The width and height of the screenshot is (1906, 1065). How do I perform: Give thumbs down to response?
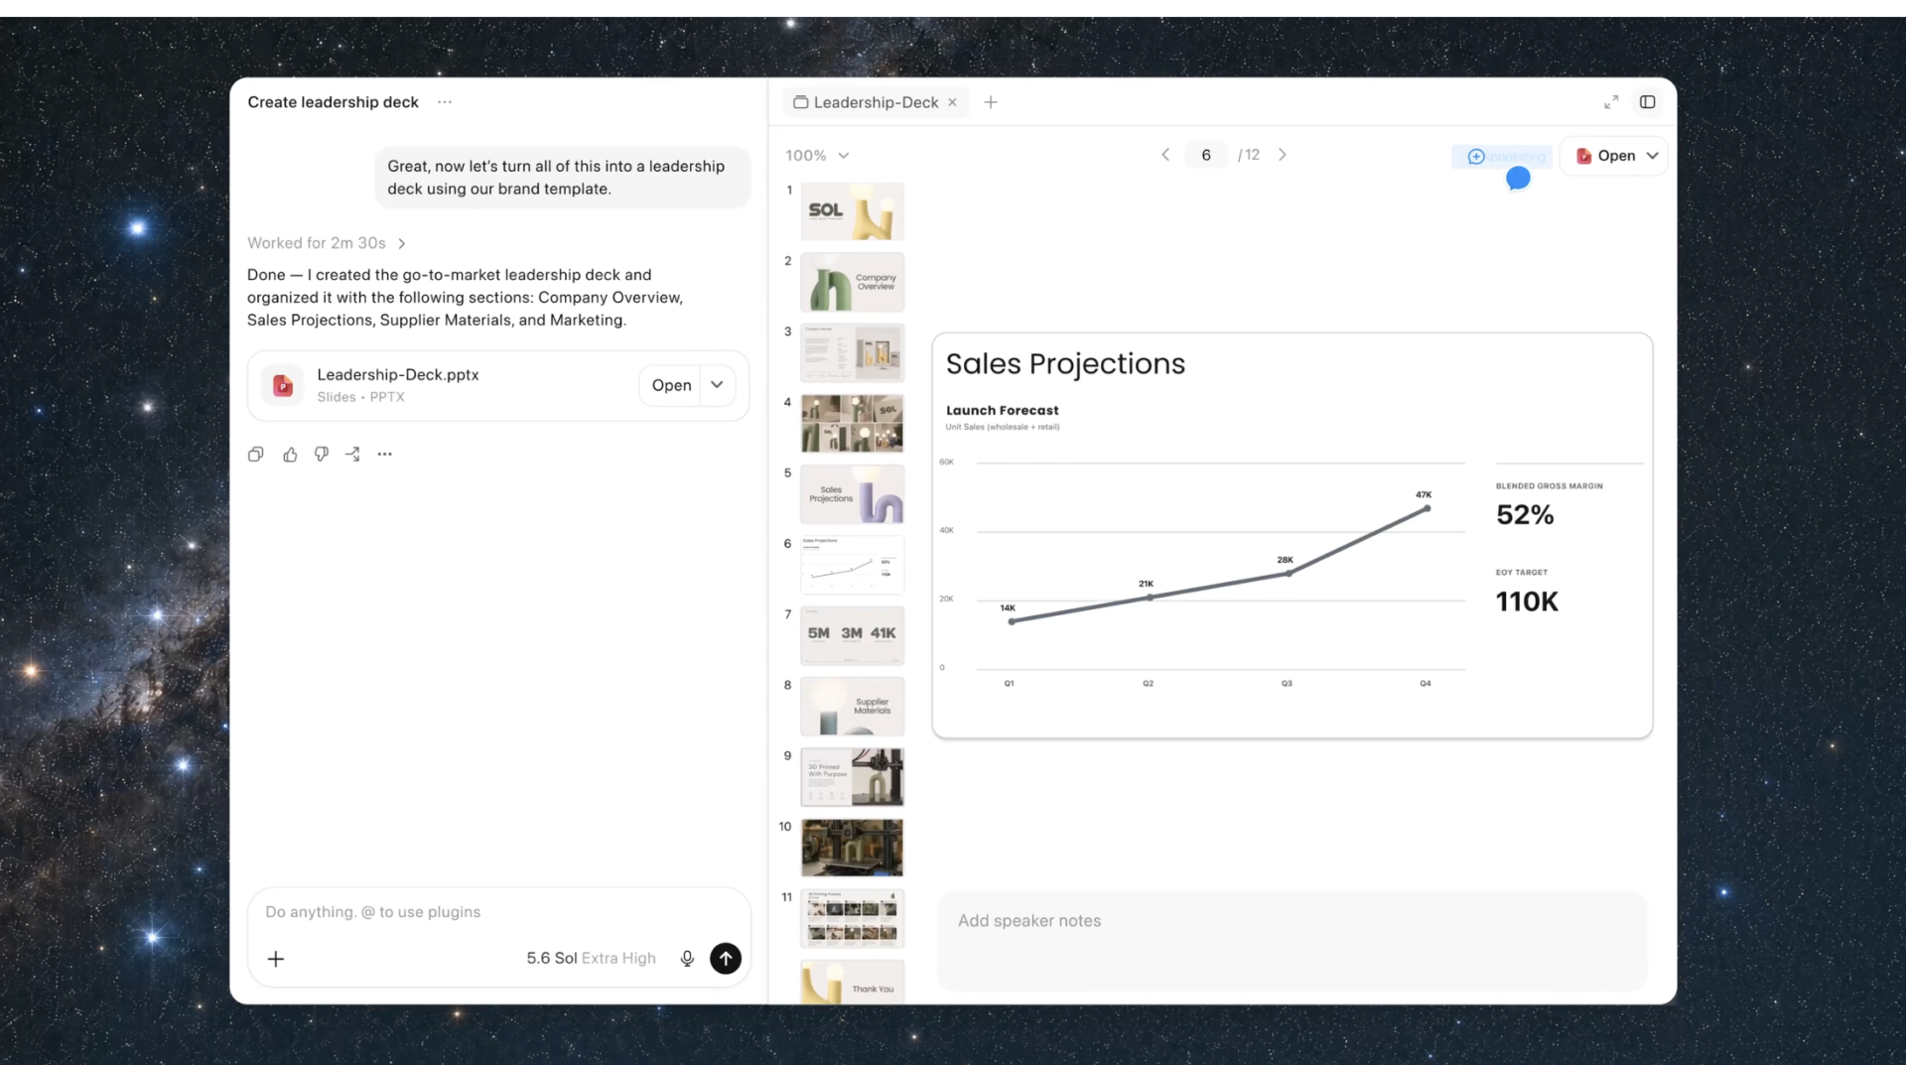[x=321, y=454]
